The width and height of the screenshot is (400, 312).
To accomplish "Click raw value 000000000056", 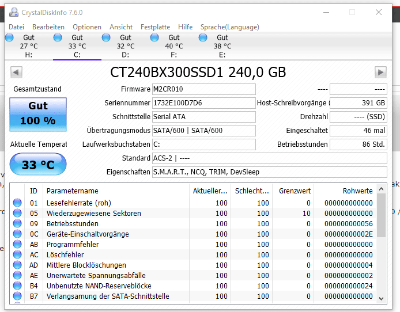I will [x=349, y=223].
